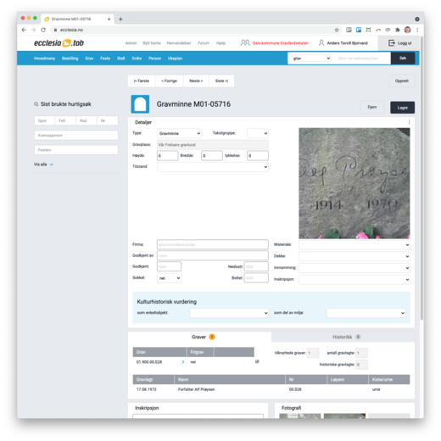Click the Oslo kommune group icon

pyautogui.click(x=245, y=43)
